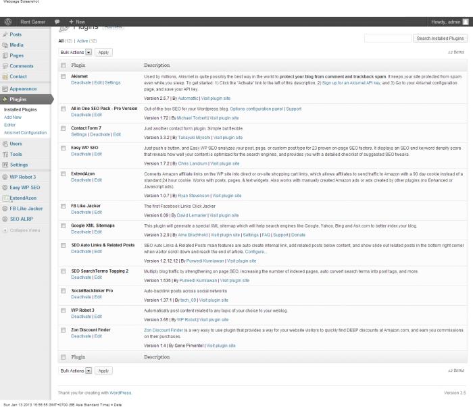Visit plugin site for ExtendAzon
Image resolution: width=473 pixels, height=407 pixels.
point(227,196)
